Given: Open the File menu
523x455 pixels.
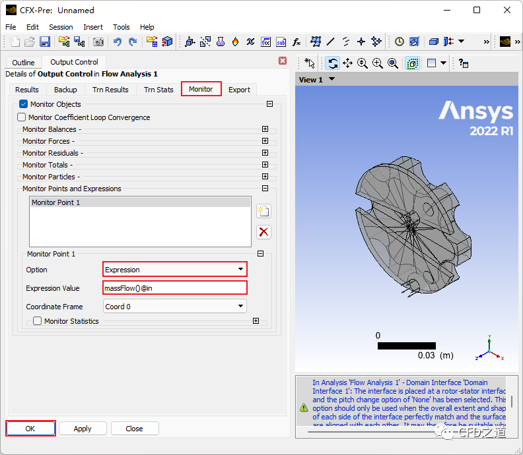Looking at the screenshot, I should click(x=11, y=27).
